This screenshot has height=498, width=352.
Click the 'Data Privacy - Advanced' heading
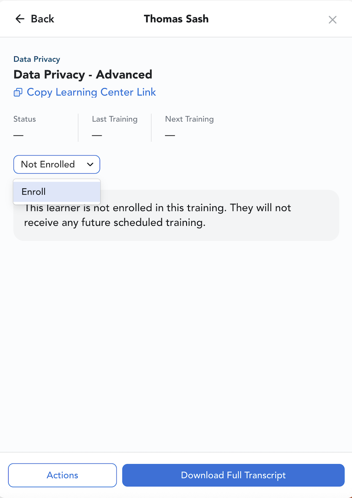click(x=83, y=74)
